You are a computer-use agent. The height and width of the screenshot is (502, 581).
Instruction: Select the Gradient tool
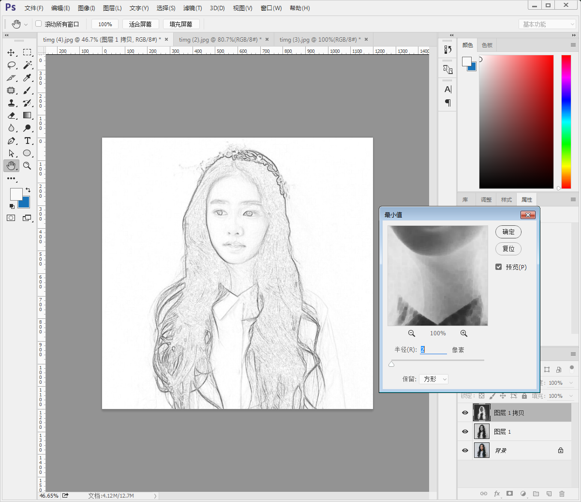tap(27, 115)
